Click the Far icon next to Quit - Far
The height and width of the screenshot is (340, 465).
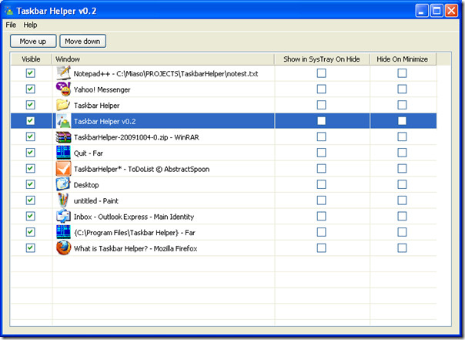coord(63,153)
